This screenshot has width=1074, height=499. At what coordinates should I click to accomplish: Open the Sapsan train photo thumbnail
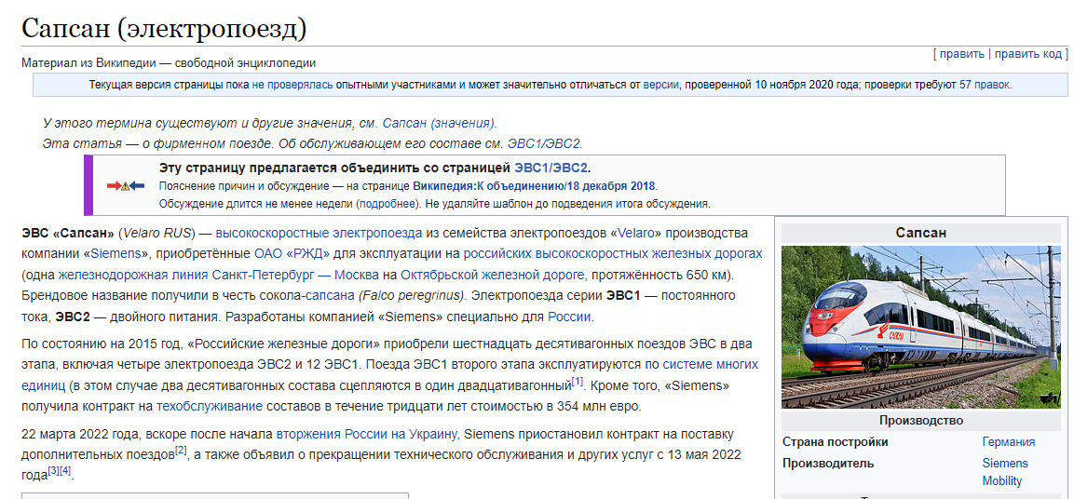coord(920,327)
